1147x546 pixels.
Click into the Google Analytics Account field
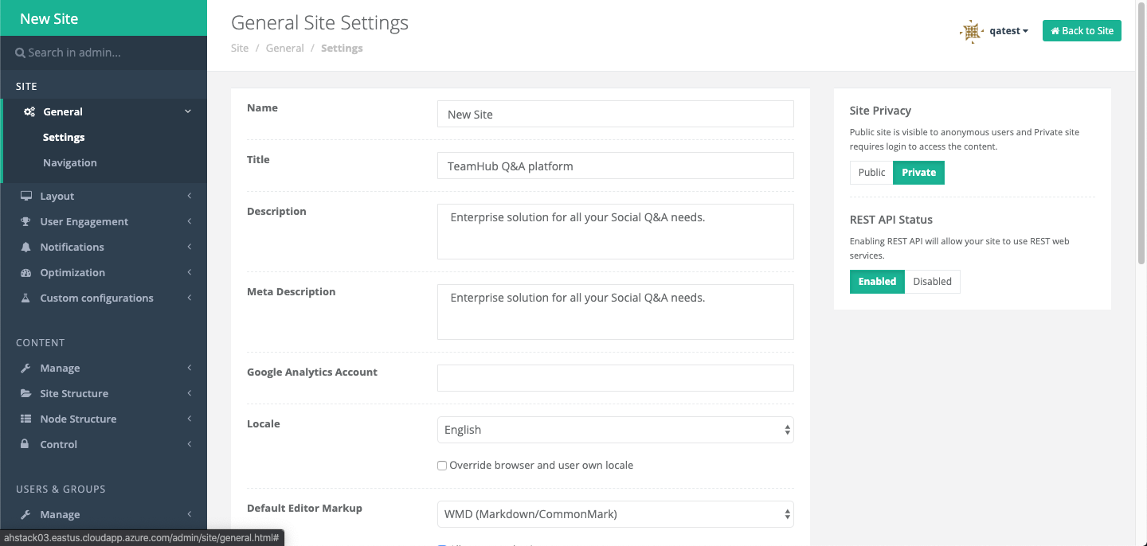615,378
